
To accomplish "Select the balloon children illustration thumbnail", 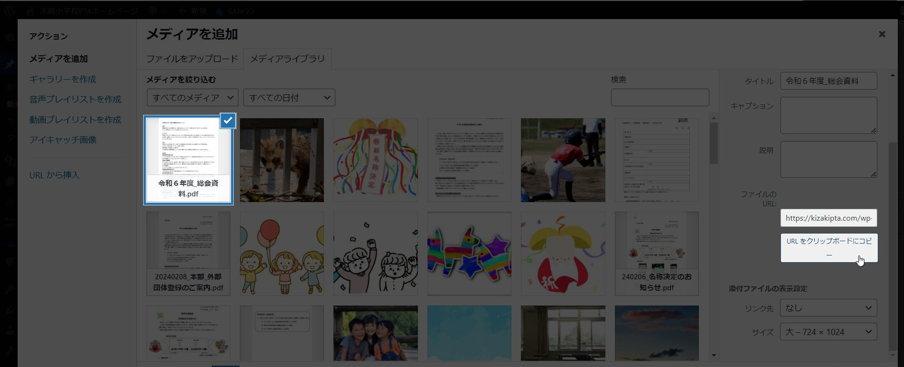I will (282, 254).
